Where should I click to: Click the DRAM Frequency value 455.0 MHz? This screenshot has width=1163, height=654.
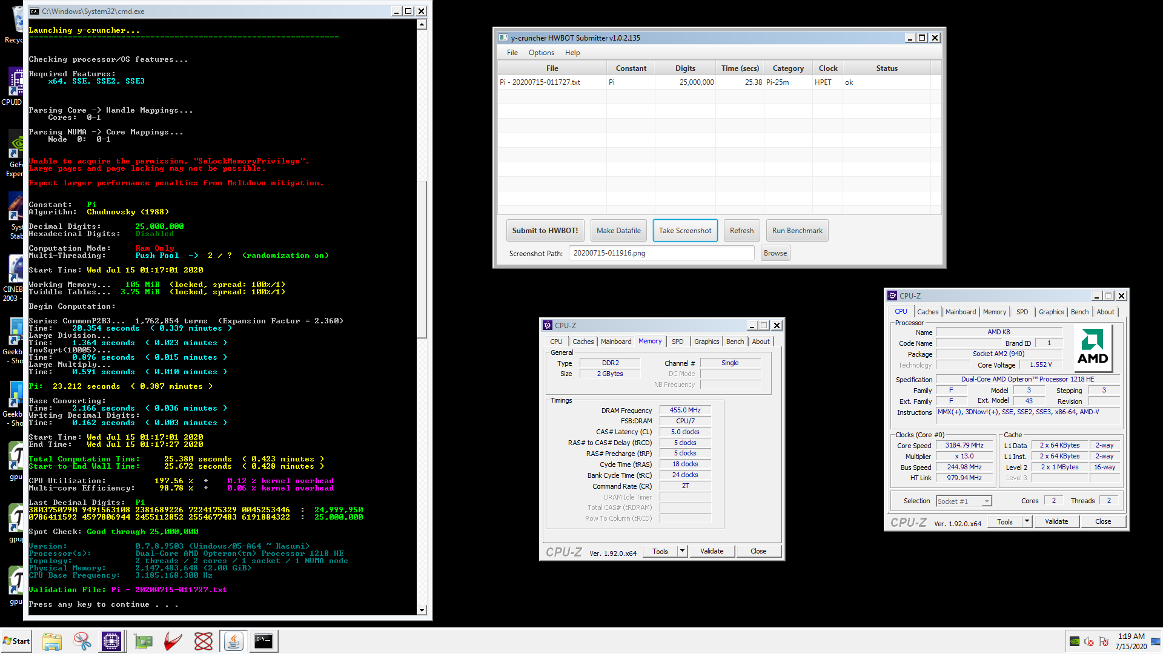(685, 410)
